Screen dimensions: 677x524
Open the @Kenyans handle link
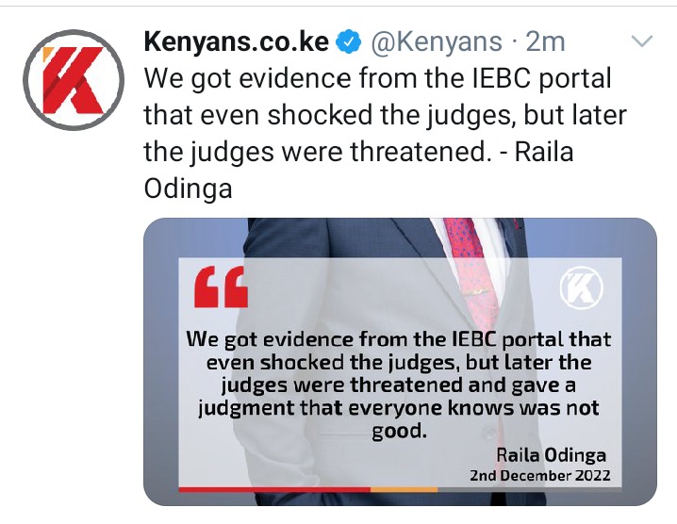437,41
